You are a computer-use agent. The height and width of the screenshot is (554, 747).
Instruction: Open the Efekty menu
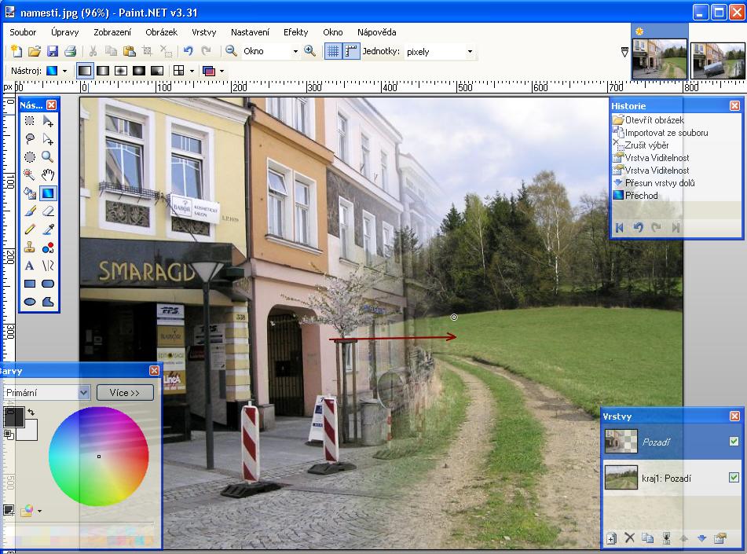[296, 32]
